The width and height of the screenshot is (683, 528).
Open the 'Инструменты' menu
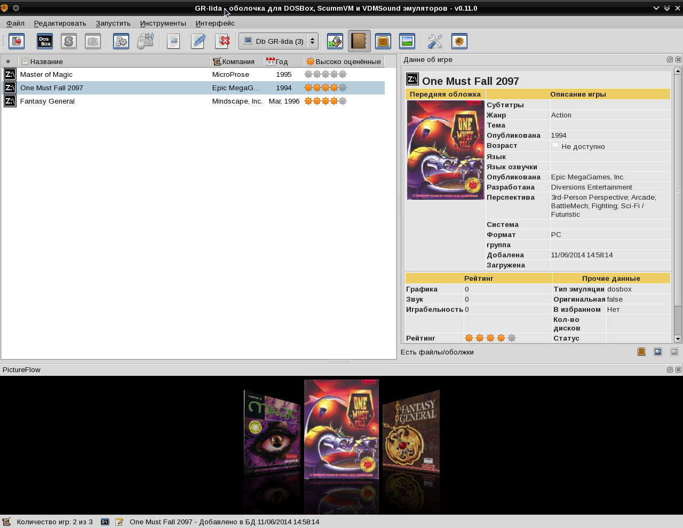163,23
